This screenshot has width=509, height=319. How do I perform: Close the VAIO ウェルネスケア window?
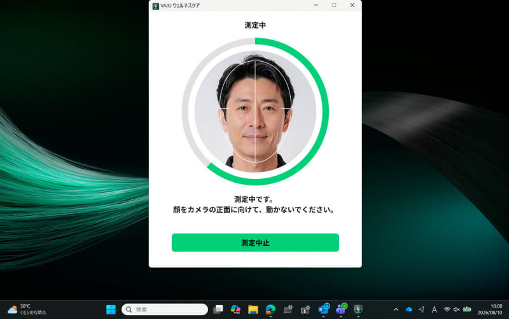tap(352, 6)
